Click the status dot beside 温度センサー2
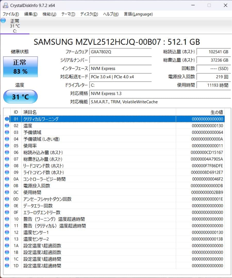 coord(6,239)
